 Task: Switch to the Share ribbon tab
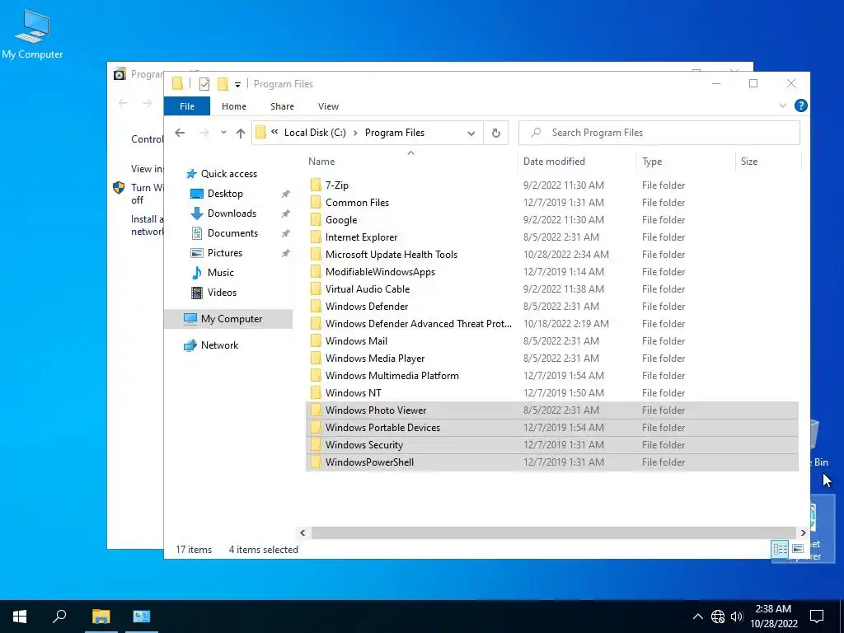[x=282, y=106]
